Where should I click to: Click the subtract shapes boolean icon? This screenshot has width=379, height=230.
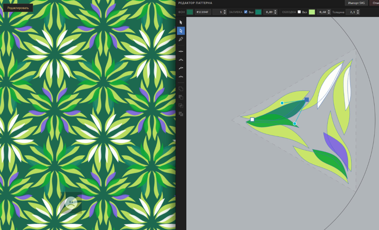click(181, 97)
